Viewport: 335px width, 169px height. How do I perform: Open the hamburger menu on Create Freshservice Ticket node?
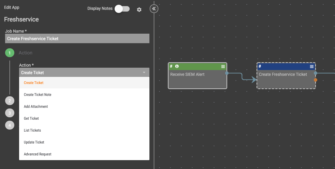(312, 67)
